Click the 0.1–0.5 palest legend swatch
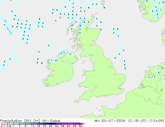The image size is (165, 127). [4, 124]
